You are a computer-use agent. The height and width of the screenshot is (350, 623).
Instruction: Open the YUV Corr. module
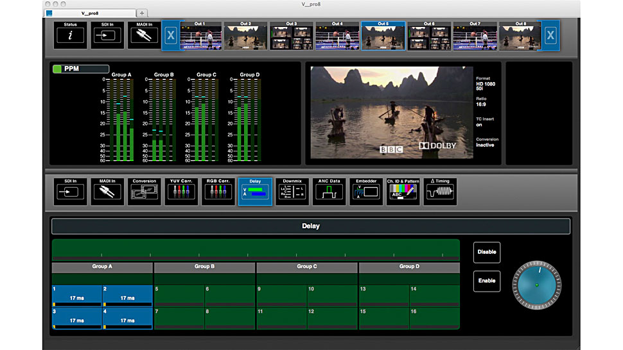click(181, 192)
